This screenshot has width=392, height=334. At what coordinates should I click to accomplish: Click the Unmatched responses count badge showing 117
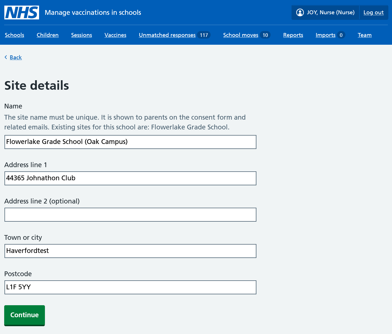pyautogui.click(x=205, y=35)
